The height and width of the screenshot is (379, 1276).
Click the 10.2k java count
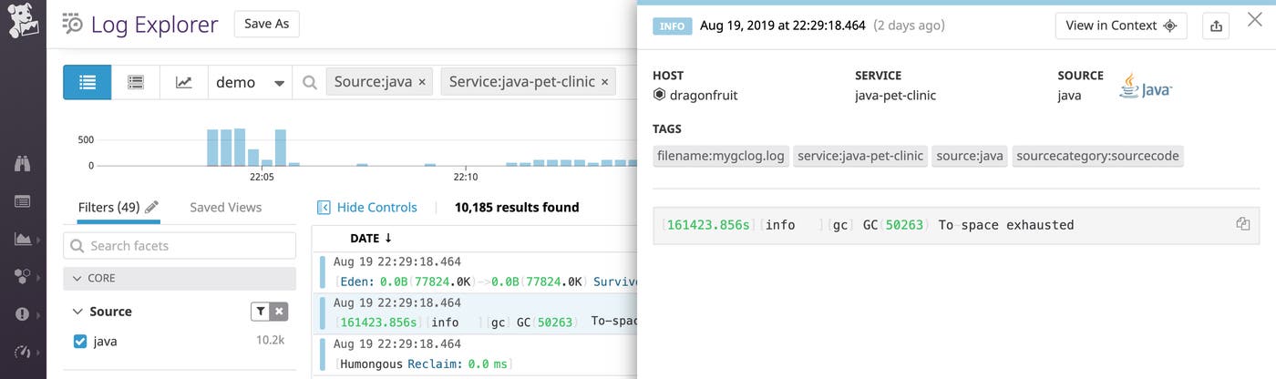pos(270,342)
